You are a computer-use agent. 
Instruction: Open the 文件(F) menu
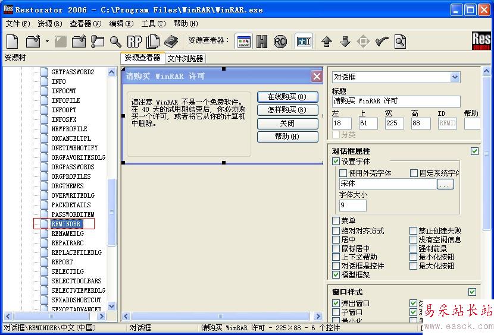(x=18, y=24)
